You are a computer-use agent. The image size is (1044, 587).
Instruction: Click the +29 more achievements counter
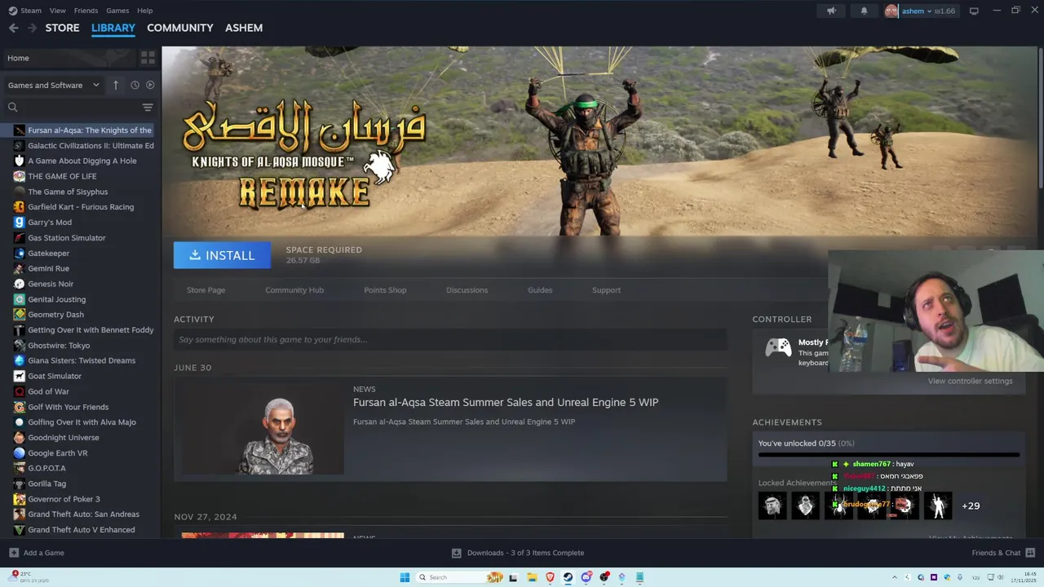(x=971, y=506)
